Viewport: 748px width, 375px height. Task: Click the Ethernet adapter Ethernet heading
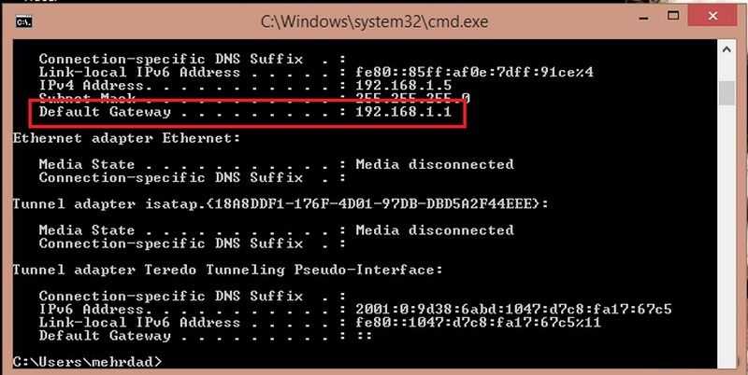click(126, 138)
